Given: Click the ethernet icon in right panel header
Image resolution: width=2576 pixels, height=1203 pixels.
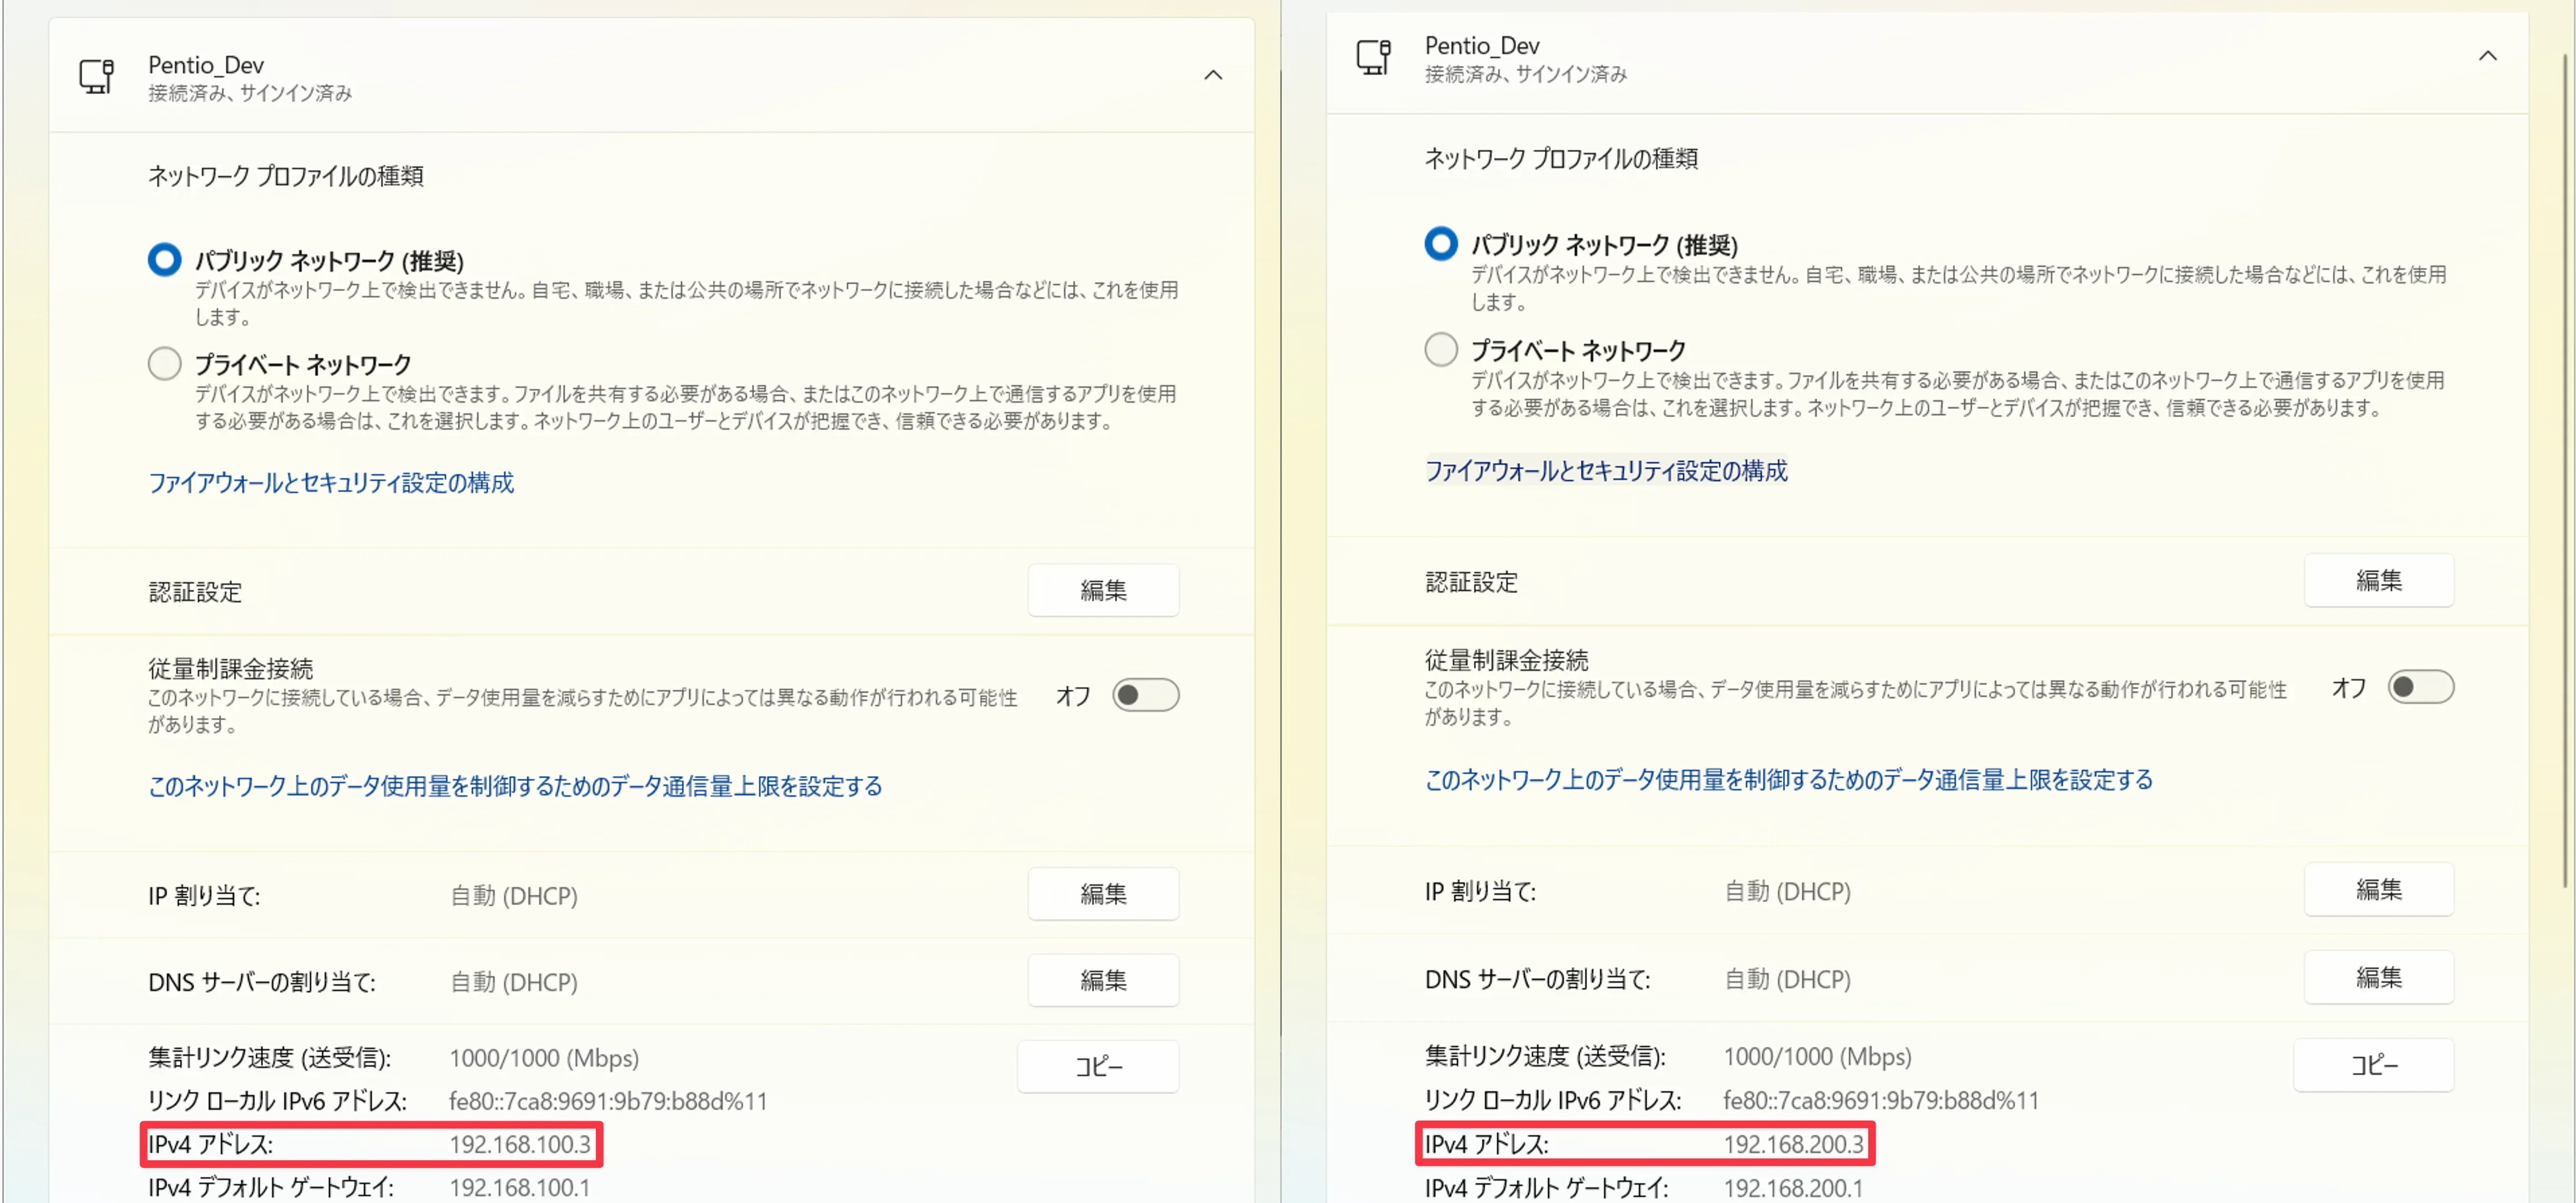Looking at the screenshot, I should (x=1373, y=57).
